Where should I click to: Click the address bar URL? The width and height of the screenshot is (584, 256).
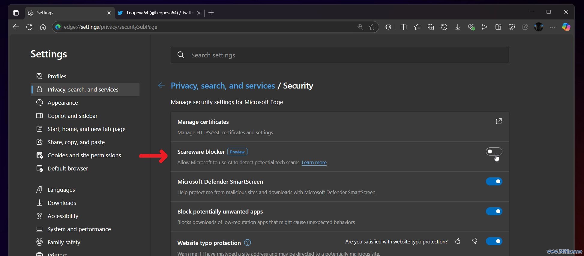tap(111, 27)
